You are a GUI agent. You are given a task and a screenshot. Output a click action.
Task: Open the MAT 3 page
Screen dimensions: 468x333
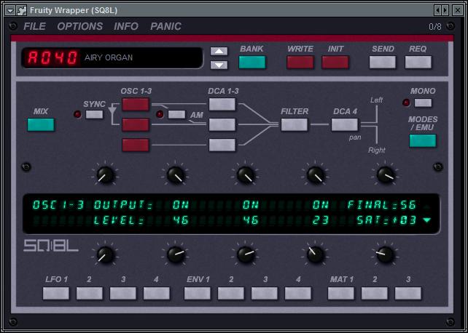(x=408, y=294)
